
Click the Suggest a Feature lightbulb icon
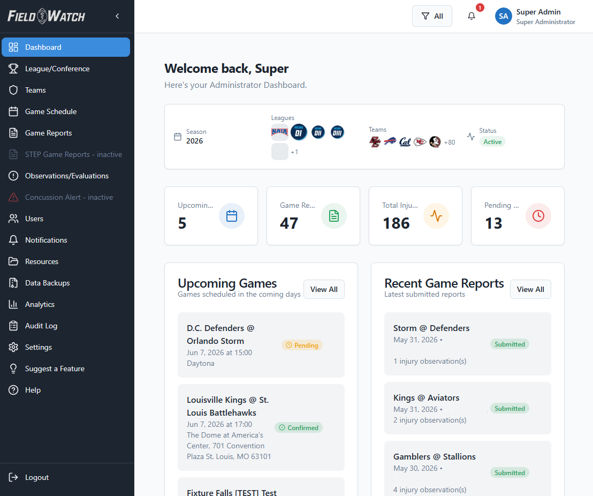(13, 369)
